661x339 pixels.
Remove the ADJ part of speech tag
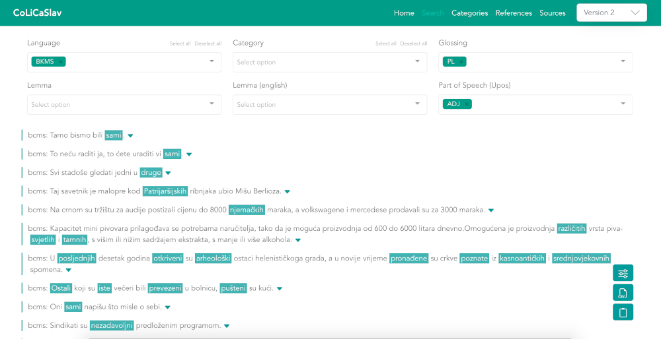(467, 104)
